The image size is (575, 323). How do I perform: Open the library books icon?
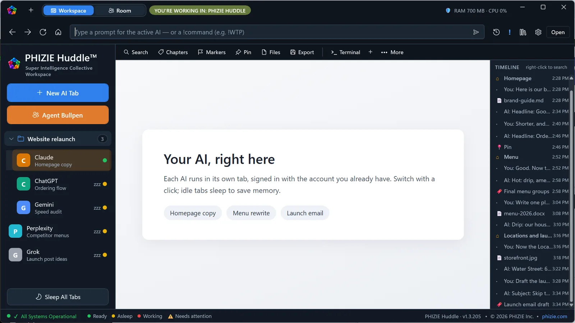tap(523, 32)
